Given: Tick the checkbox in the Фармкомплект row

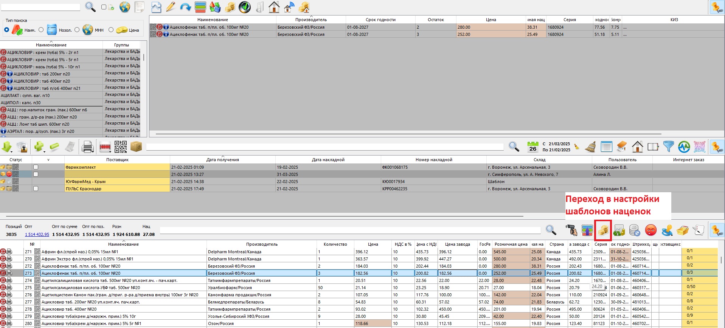Looking at the screenshot, I should (36, 167).
